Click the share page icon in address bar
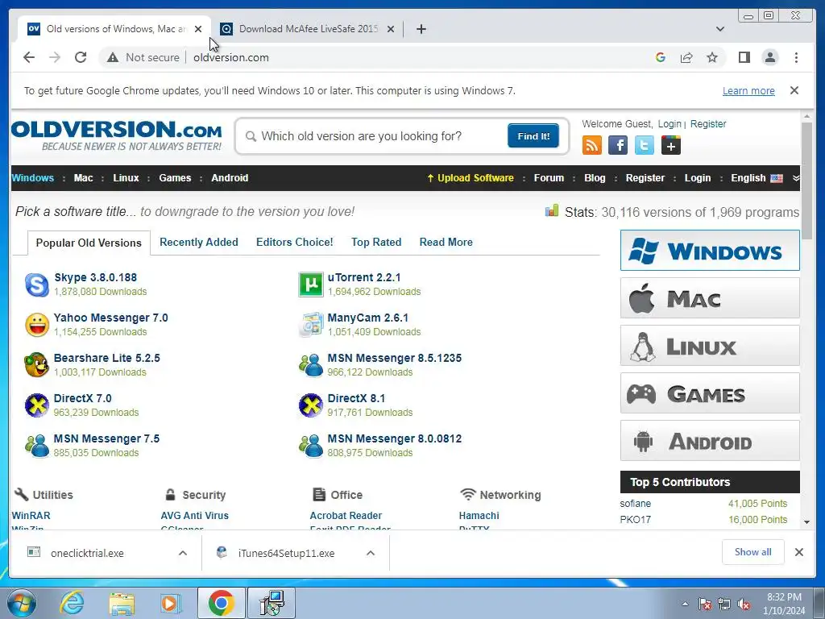 [x=686, y=57]
